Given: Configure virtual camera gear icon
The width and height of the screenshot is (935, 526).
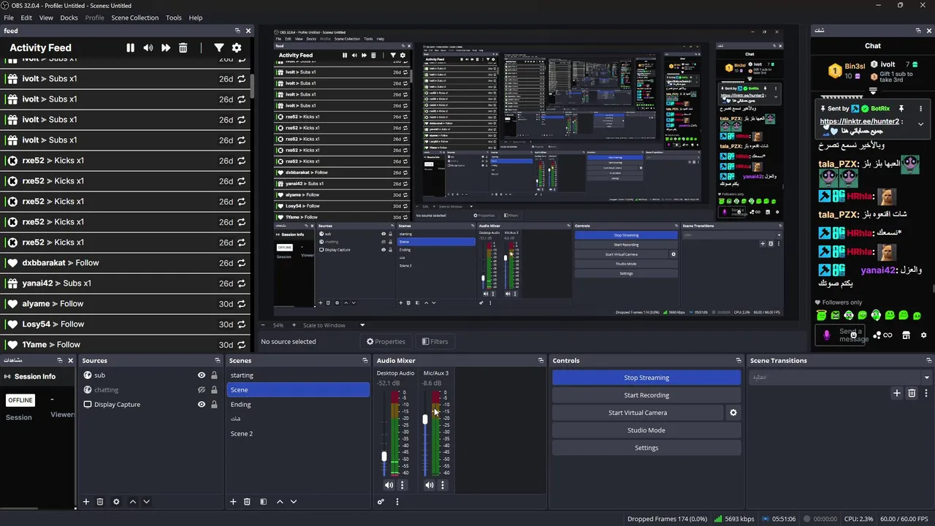Looking at the screenshot, I should (733, 413).
